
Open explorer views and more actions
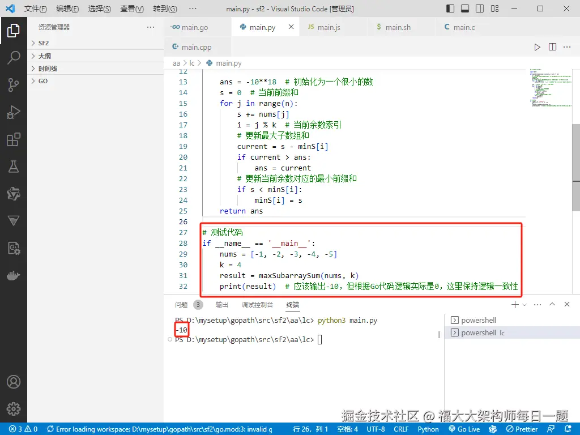click(x=151, y=27)
